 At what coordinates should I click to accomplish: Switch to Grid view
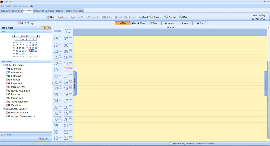tap(200, 23)
